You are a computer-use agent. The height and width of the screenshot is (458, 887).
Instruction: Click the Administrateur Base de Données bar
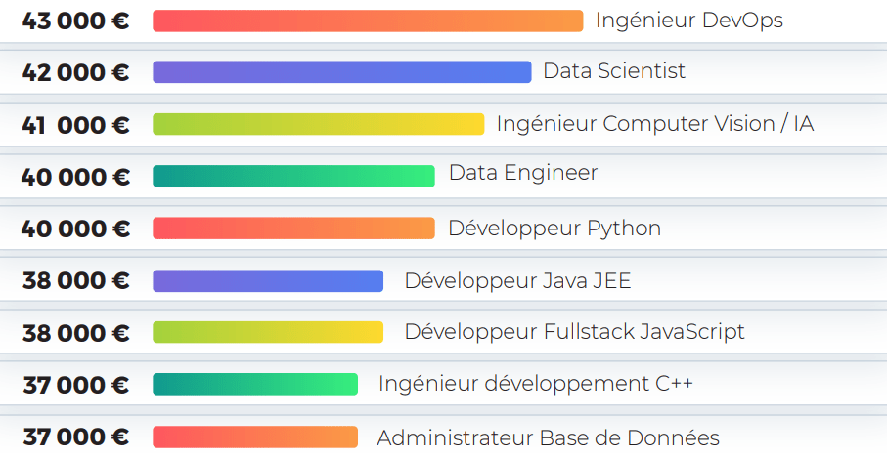255,437
